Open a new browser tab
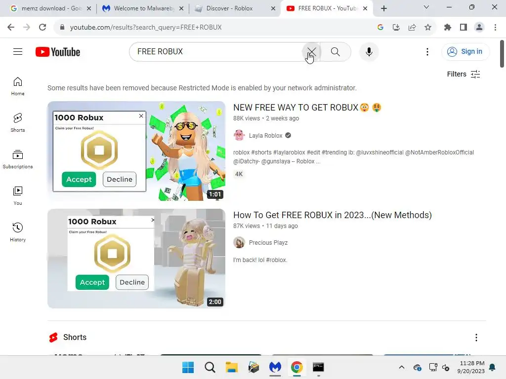This screenshot has height=379, width=506. click(x=383, y=8)
